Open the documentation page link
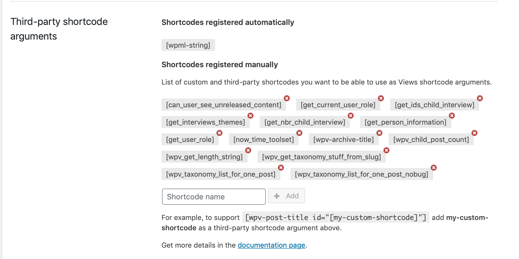Screen dimensions: 519x259 pyautogui.click(x=271, y=245)
